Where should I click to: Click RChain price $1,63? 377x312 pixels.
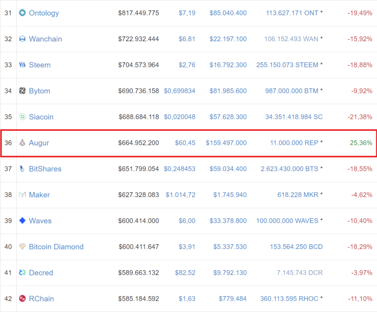pyautogui.click(x=187, y=299)
